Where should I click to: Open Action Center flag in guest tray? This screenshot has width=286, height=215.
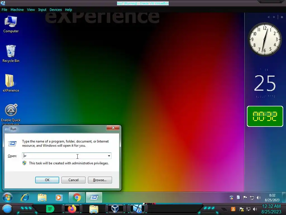pyautogui.click(x=245, y=197)
